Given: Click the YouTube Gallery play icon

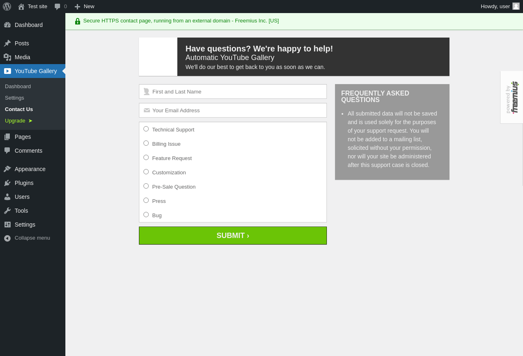Looking at the screenshot, I should (7, 71).
